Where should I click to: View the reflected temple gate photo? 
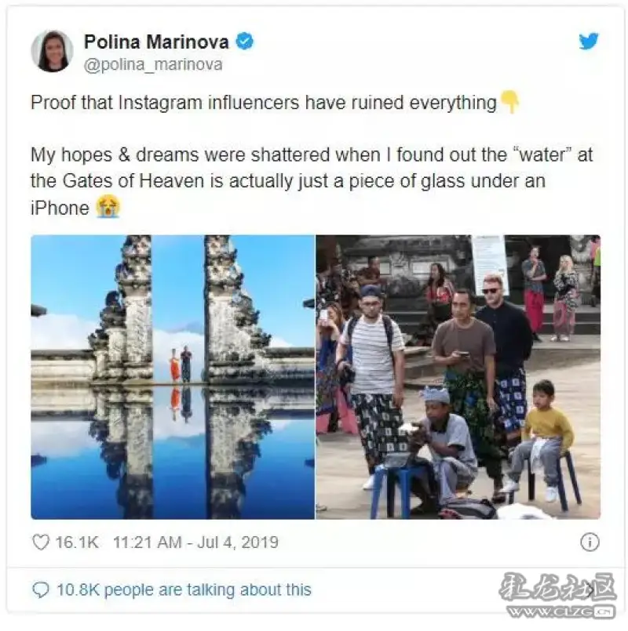(x=173, y=377)
